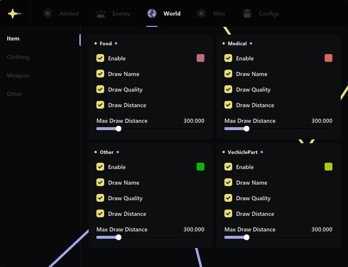
Task: Click the Medical red color swatch
Action: point(329,58)
